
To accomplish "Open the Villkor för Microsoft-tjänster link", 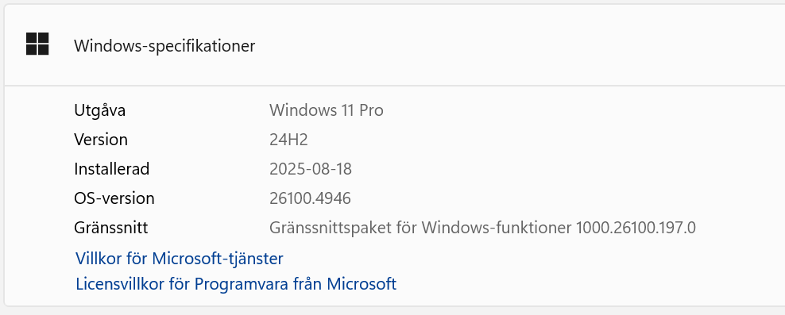I will 180,259.
